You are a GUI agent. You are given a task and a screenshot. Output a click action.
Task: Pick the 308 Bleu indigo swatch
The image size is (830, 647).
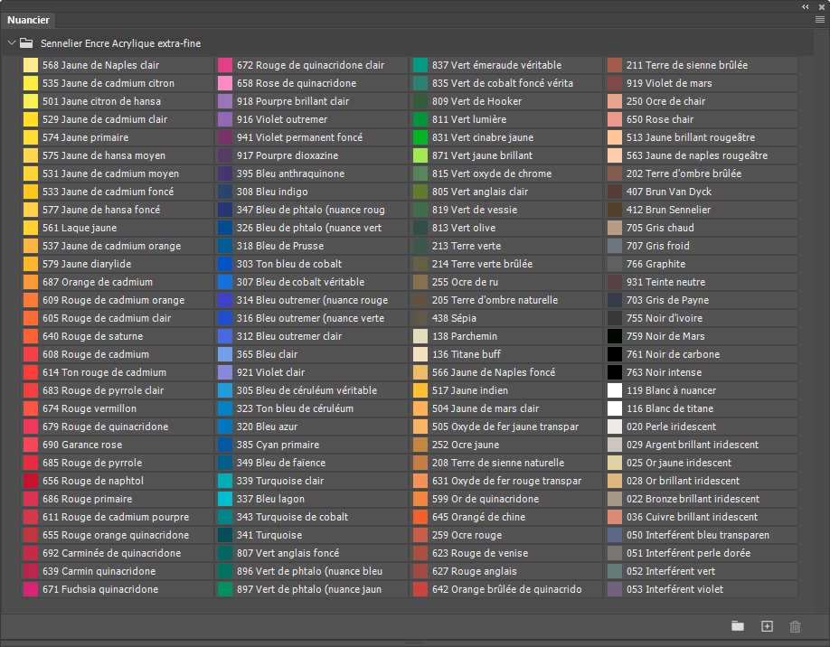[x=311, y=192]
